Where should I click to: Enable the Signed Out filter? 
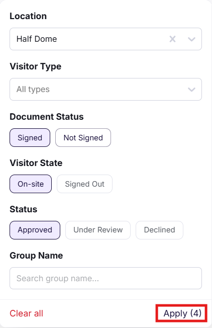point(84,184)
